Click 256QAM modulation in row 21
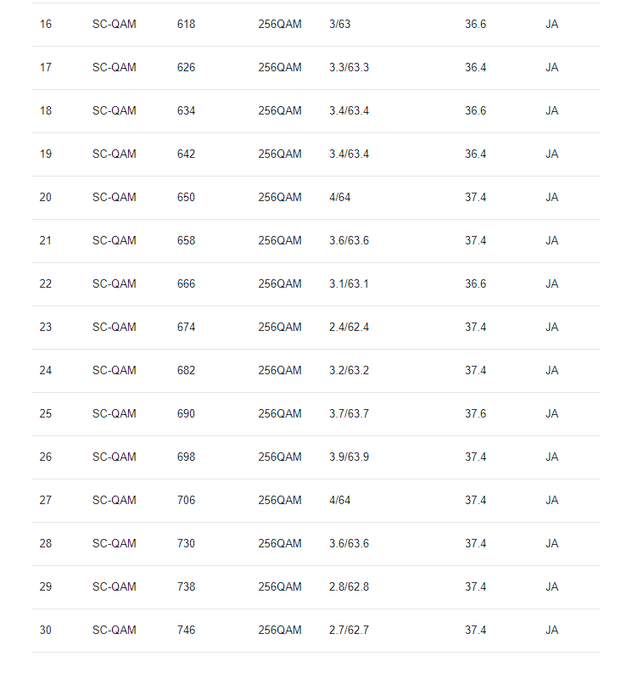 point(280,240)
